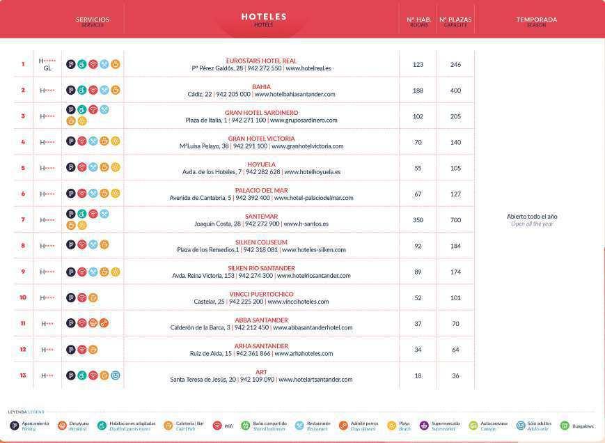Click the BAHIA hotel name
This screenshot has height=443, width=605.
[x=262, y=86]
